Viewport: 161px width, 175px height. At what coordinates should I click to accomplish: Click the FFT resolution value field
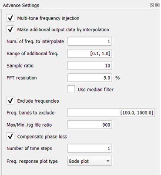(90, 77)
